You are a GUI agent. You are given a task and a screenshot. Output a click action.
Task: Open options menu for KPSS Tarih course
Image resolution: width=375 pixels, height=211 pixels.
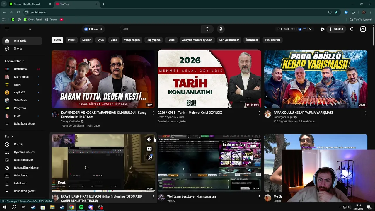pyautogui.click(x=259, y=113)
